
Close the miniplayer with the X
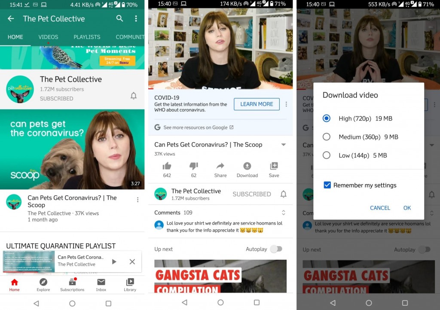[132, 261]
